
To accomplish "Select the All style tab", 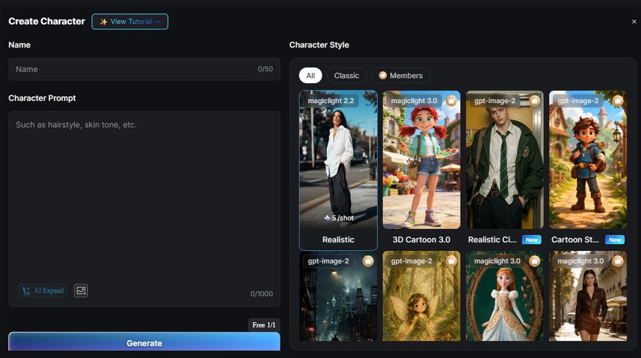I will tap(310, 76).
